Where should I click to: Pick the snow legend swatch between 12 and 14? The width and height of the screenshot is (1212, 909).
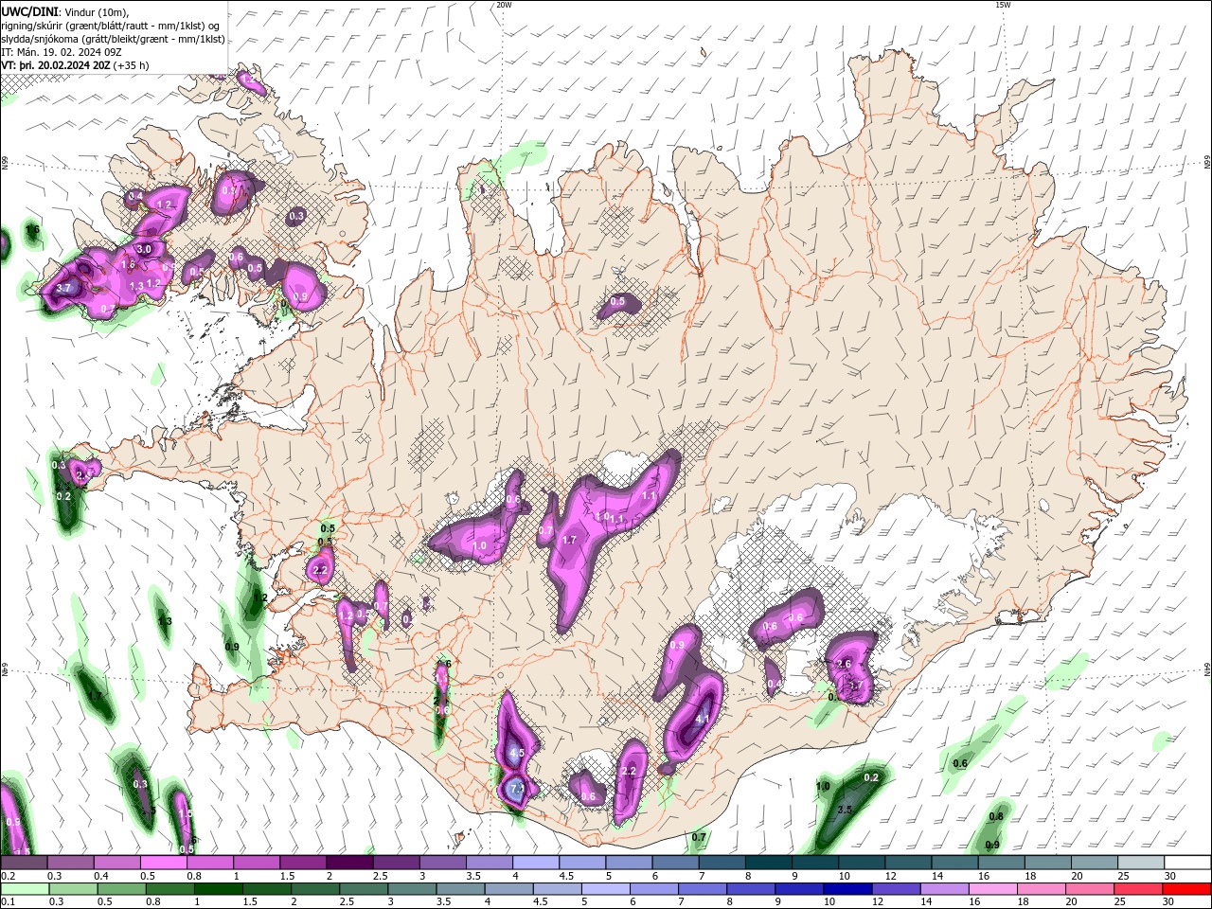[x=907, y=863]
